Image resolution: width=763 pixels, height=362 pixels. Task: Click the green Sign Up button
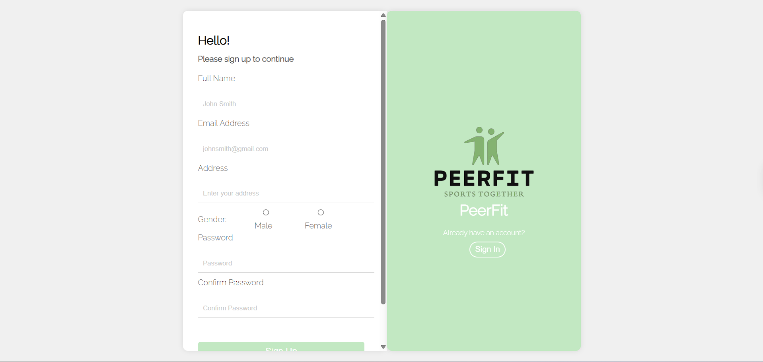coord(281,347)
